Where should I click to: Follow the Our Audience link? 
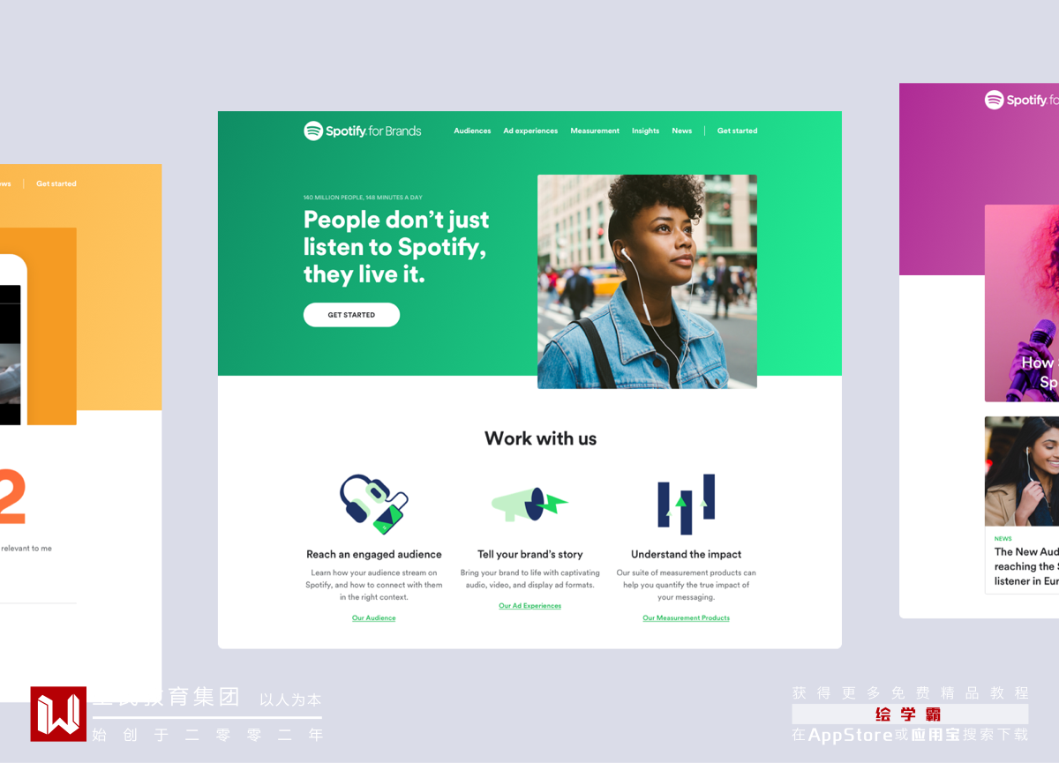[374, 618]
